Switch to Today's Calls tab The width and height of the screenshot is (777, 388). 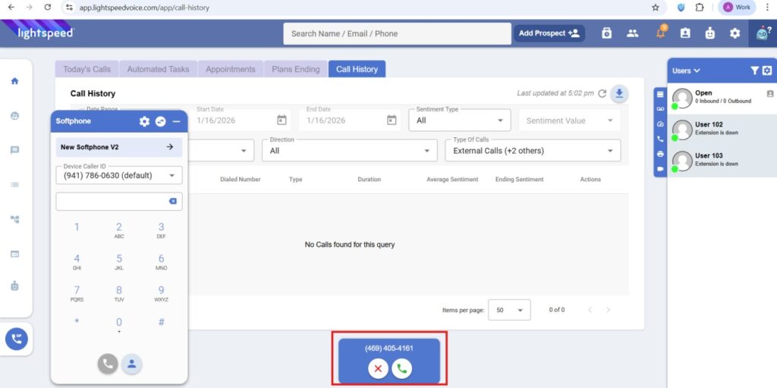click(x=87, y=69)
